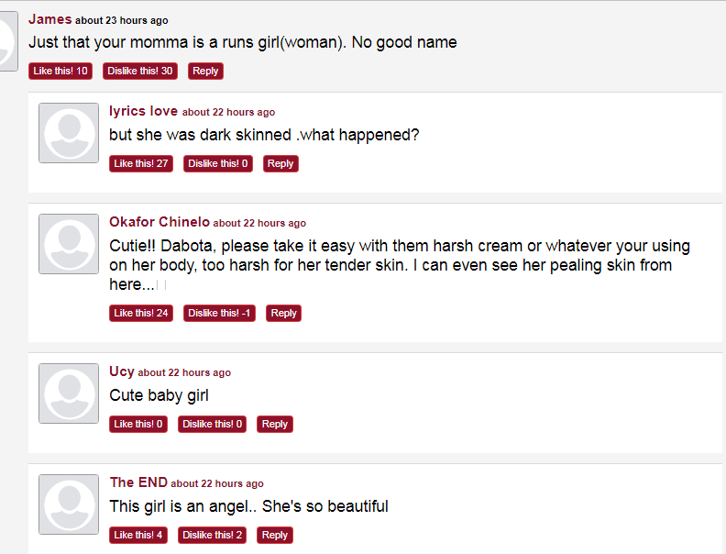The height and width of the screenshot is (554, 726).
Task: Like Okafor Chinelo's comment
Action: click(141, 313)
